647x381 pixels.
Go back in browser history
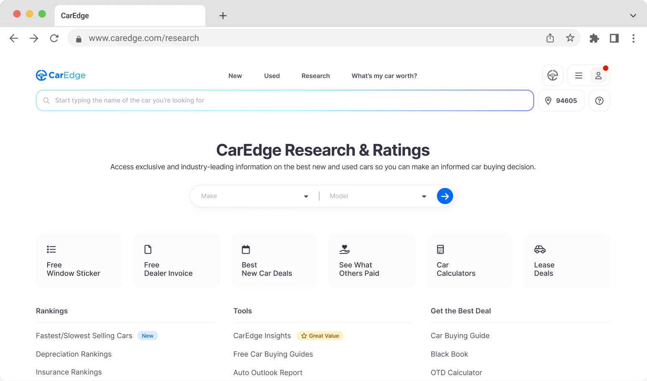click(x=14, y=38)
